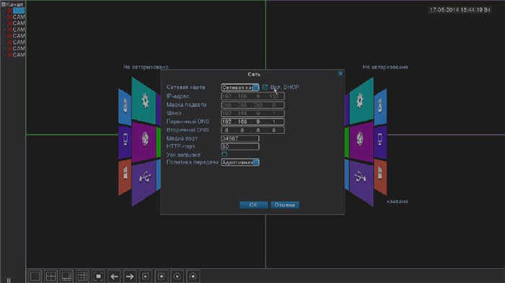Image resolution: width=505 pixels, height=283 pixels.
Task: Enable the Уск. загрузки checkbox
Action: [224, 155]
